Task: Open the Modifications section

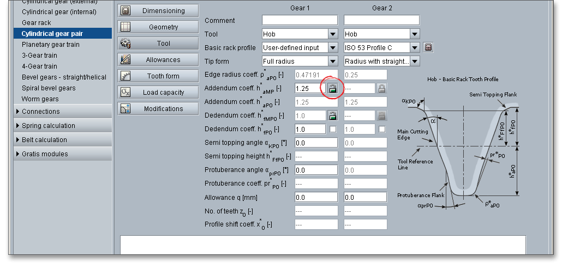Action: (158, 109)
